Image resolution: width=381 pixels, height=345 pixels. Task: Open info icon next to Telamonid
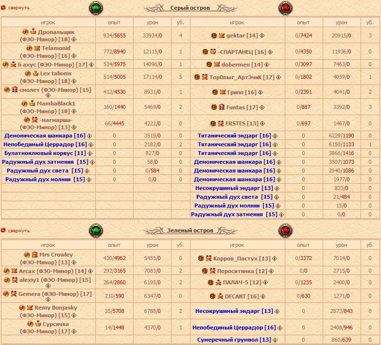pyautogui.click(x=74, y=56)
